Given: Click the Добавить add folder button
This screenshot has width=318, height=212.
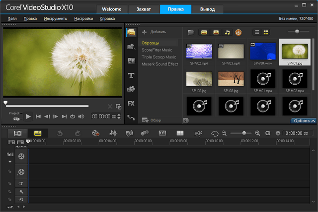Looking at the screenshot, I should 155,32.
